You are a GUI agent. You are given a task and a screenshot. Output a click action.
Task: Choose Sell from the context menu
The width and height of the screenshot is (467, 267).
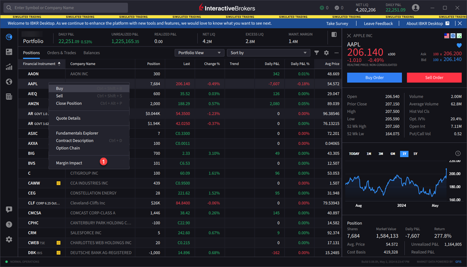(89, 96)
